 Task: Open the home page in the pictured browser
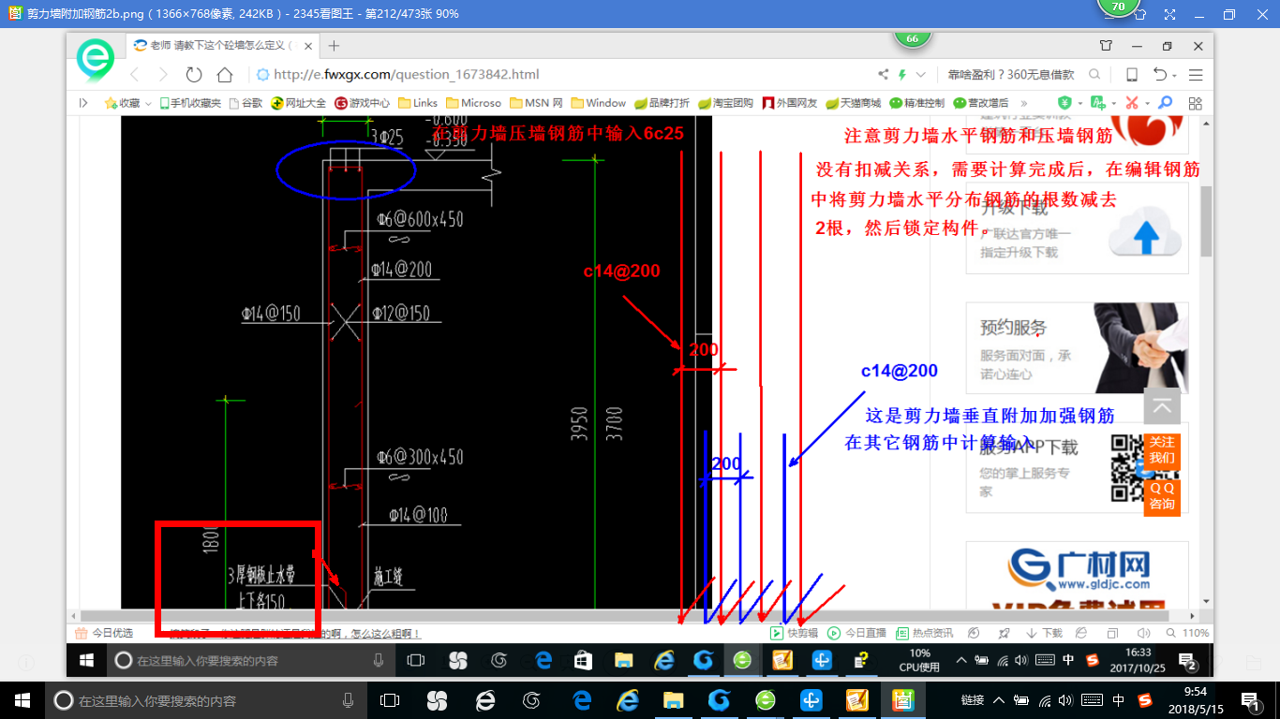pyautogui.click(x=225, y=75)
